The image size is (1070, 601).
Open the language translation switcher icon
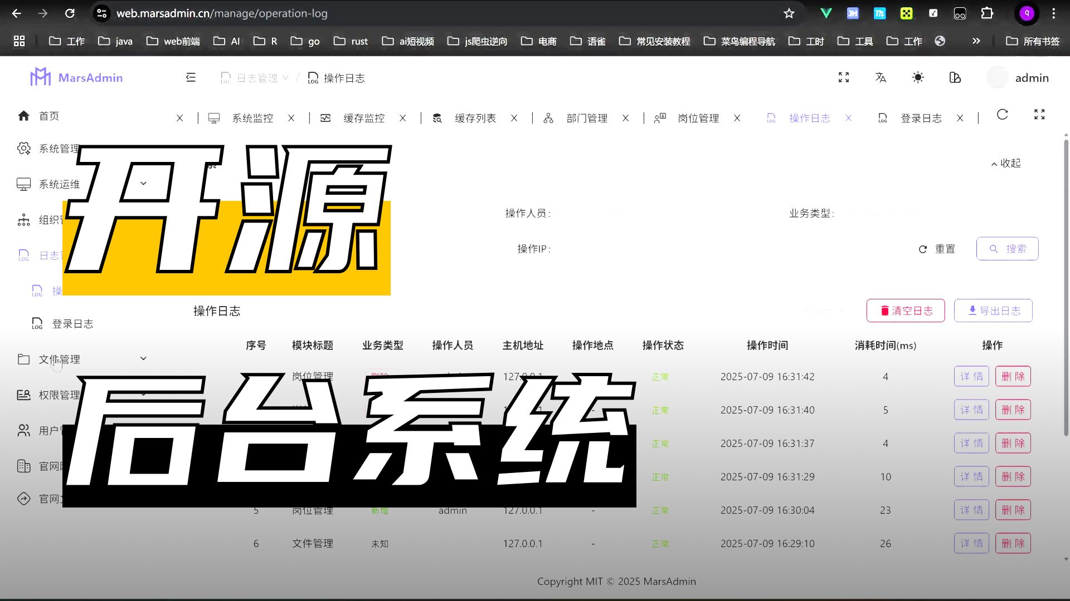point(881,77)
